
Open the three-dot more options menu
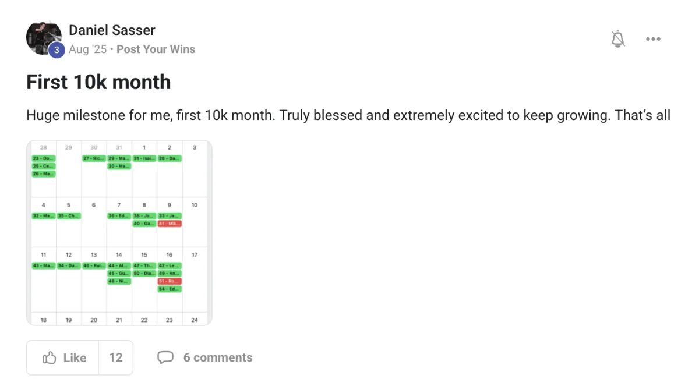click(653, 39)
